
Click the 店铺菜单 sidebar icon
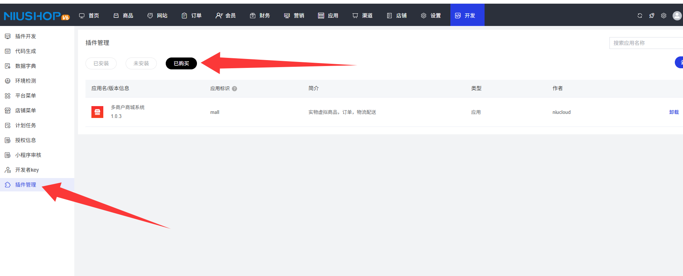7,111
